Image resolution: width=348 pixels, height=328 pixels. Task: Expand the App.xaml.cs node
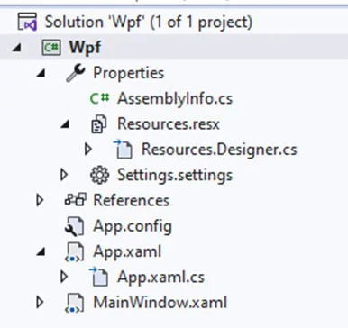click(64, 277)
